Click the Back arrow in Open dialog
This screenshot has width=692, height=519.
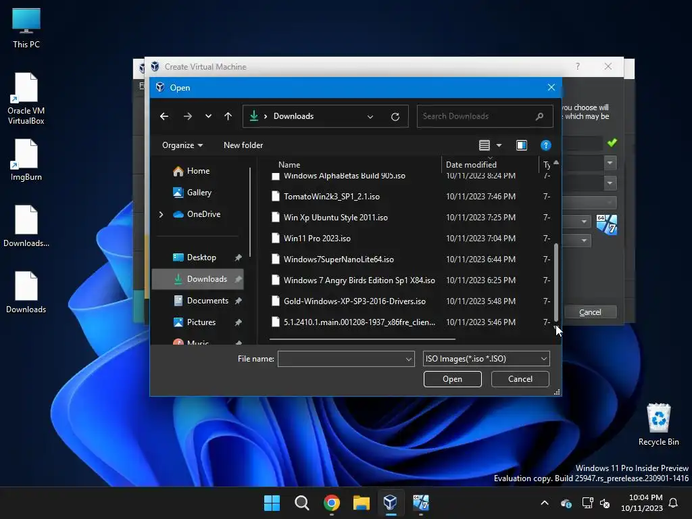[x=164, y=116]
